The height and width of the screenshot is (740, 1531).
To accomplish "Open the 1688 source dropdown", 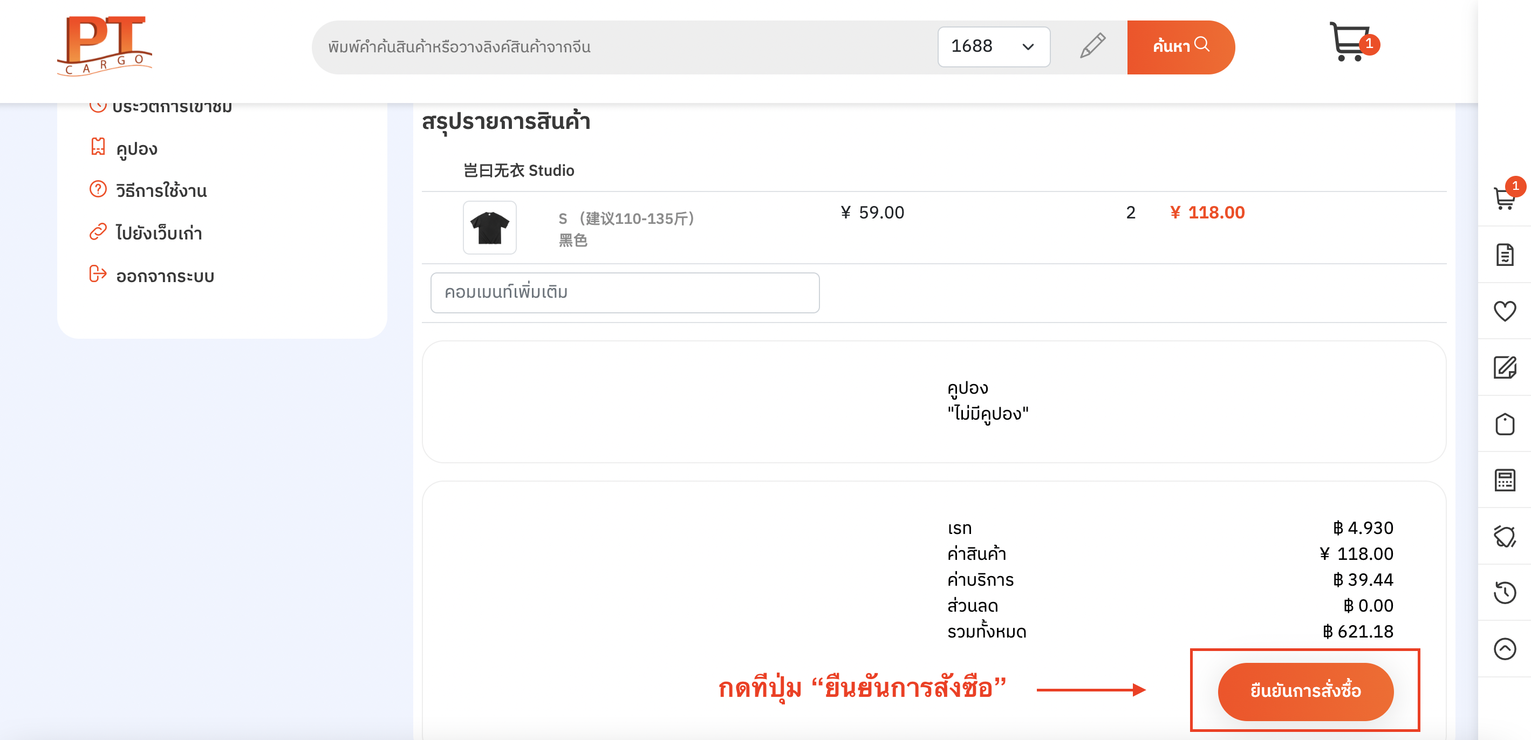I will pyautogui.click(x=993, y=46).
